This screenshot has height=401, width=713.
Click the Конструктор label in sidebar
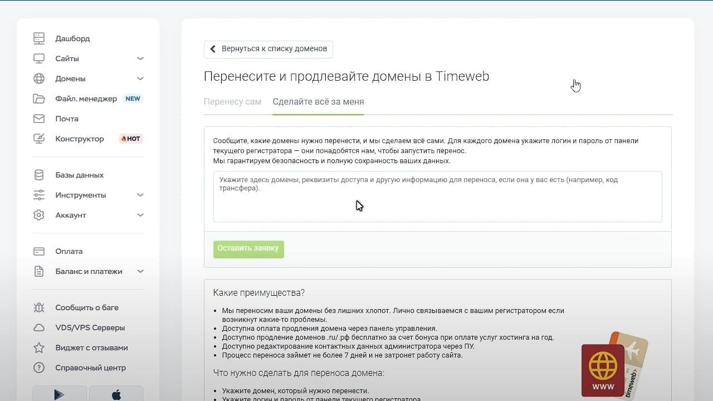coord(80,139)
